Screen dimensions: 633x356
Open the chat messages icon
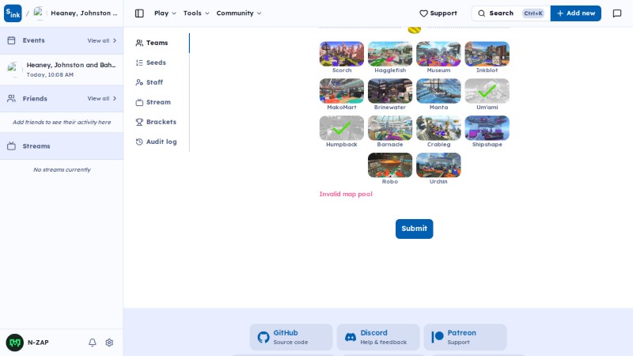pos(617,13)
